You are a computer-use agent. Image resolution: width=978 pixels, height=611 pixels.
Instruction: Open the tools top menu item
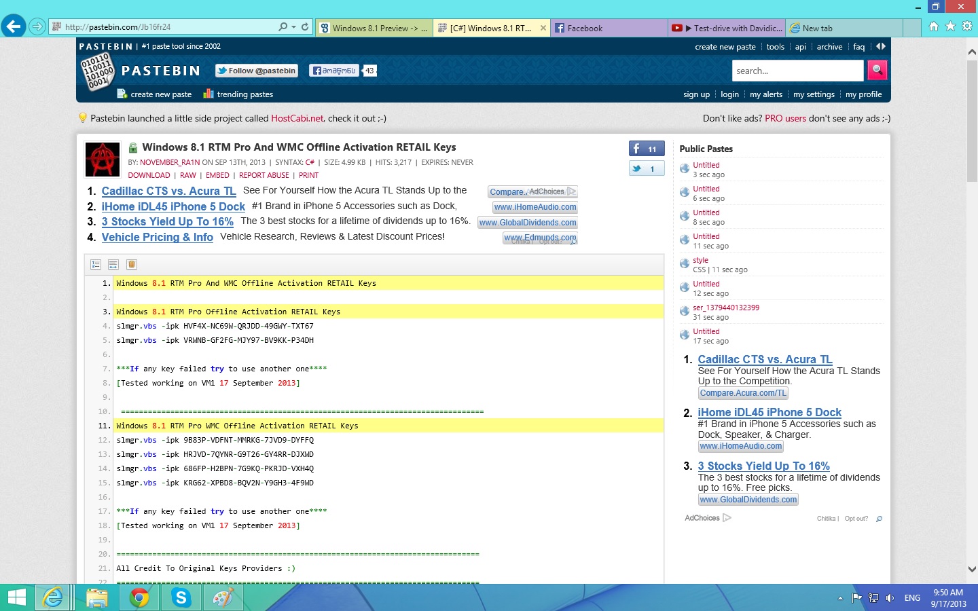pos(775,47)
